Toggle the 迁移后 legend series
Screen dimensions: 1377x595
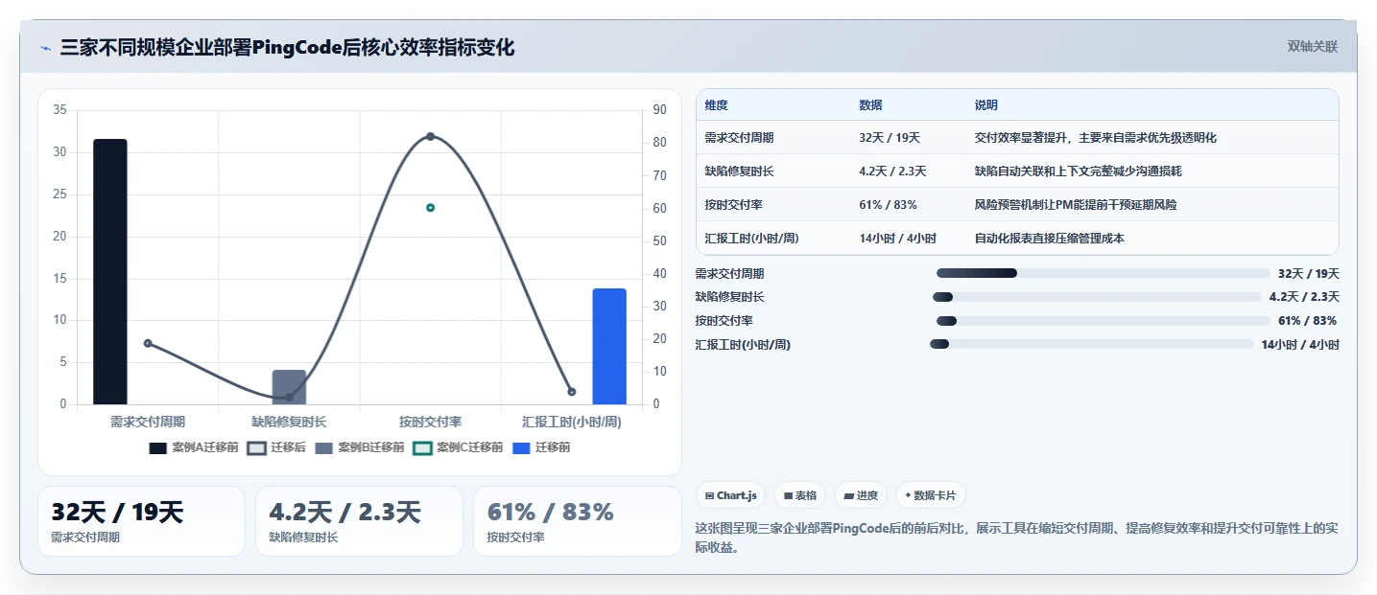point(276,447)
